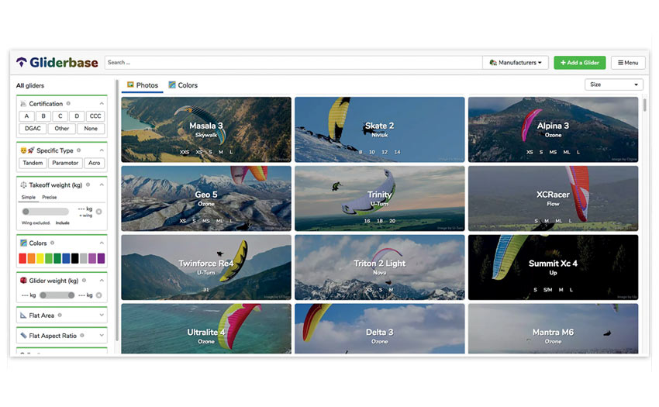Screen dimensions: 659x407
Task: Click the All gliders heading
Action: point(29,85)
